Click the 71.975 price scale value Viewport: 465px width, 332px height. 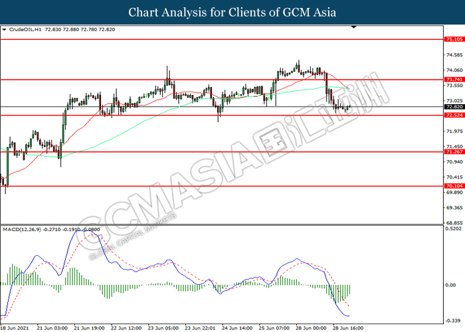click(x=454, y=131)
